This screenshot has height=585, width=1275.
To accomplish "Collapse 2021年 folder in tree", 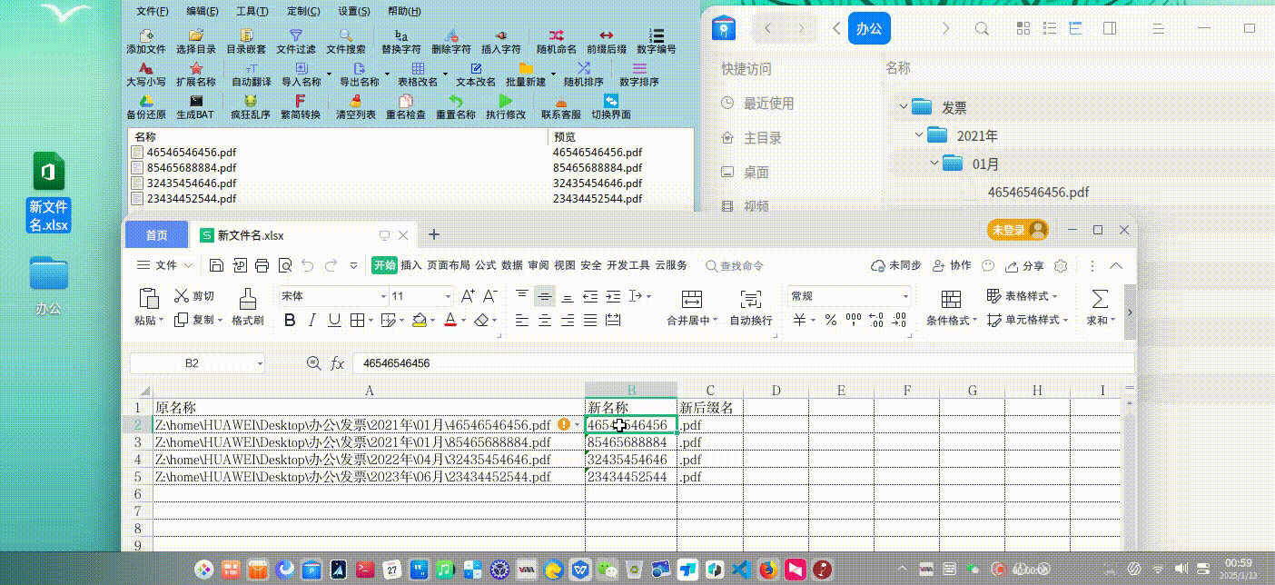I will click(919, 135).
